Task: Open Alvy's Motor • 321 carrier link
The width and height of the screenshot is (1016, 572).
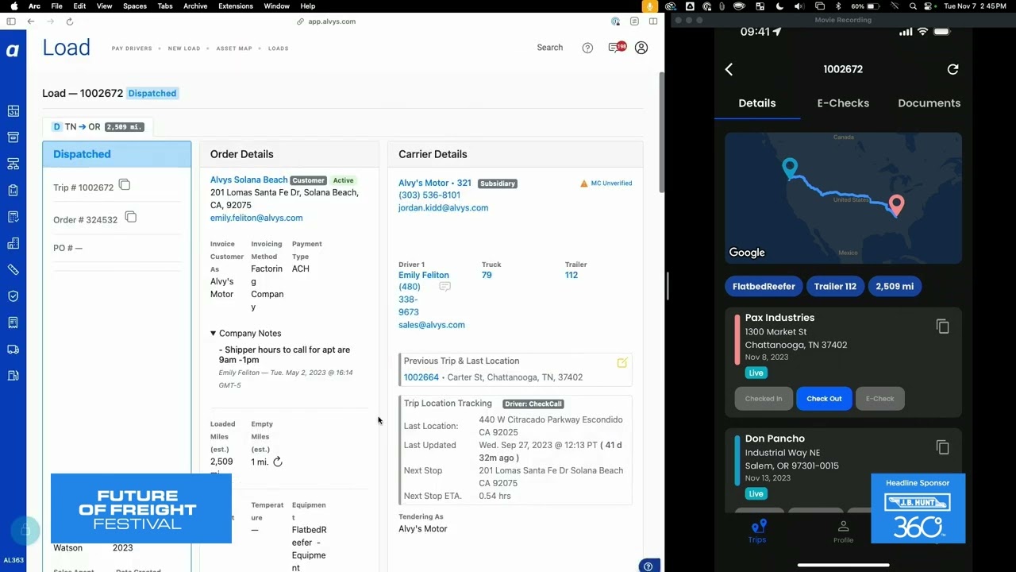Action: tap(435, 184)
